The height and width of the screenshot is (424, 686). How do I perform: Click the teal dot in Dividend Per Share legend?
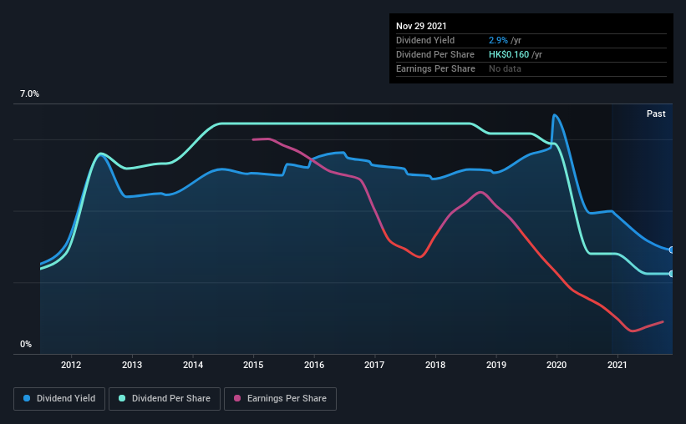[122, 399]
